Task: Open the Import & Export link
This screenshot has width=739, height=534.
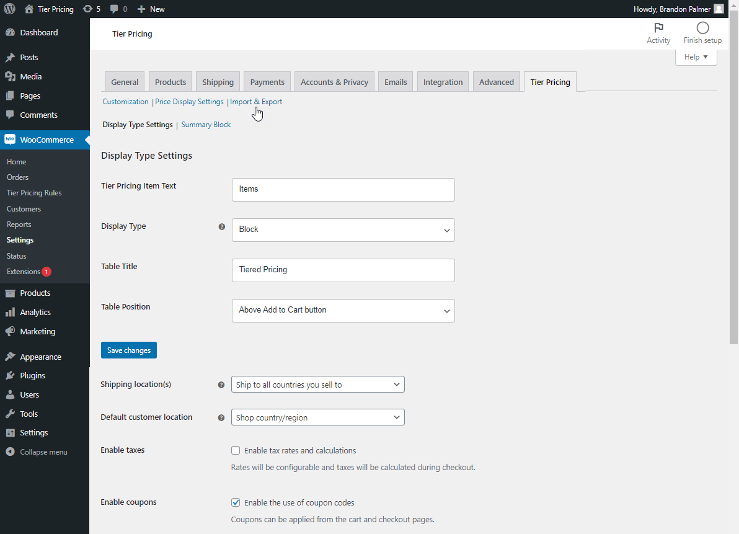Action: pyautogui.click(x=256, y=102)
